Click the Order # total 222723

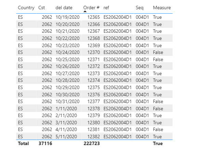point(92,143)
